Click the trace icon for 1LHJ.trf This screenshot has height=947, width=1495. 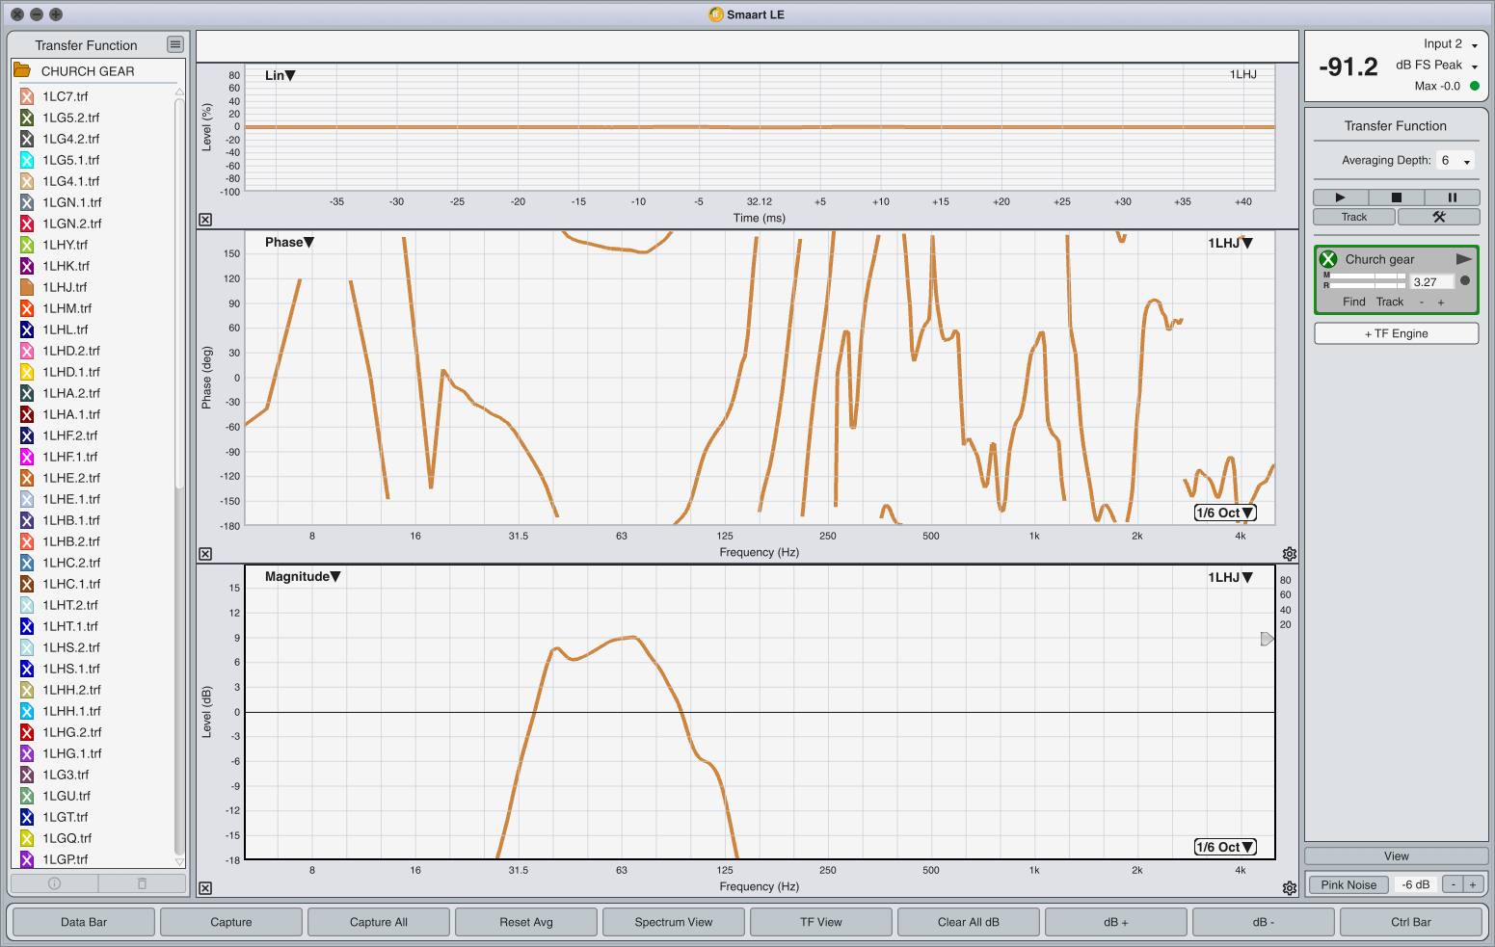(x=27, y=287)
